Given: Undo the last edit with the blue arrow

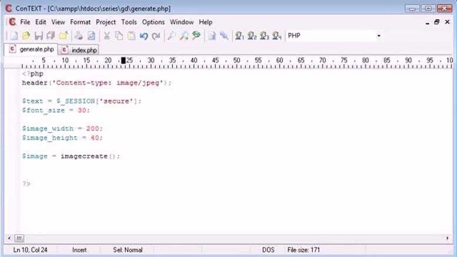Looking at the screenshot, I should 144,36.
